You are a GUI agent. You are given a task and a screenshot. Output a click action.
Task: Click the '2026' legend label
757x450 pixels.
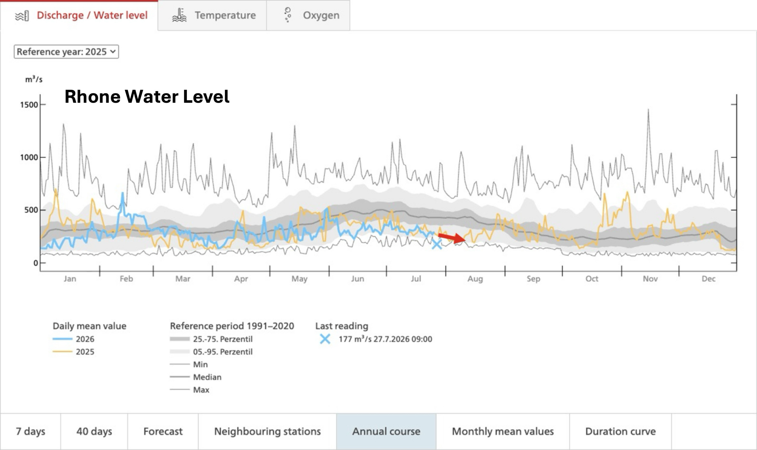click(85, 339)
